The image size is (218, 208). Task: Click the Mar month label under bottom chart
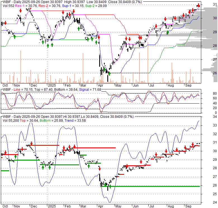(83, 206)
